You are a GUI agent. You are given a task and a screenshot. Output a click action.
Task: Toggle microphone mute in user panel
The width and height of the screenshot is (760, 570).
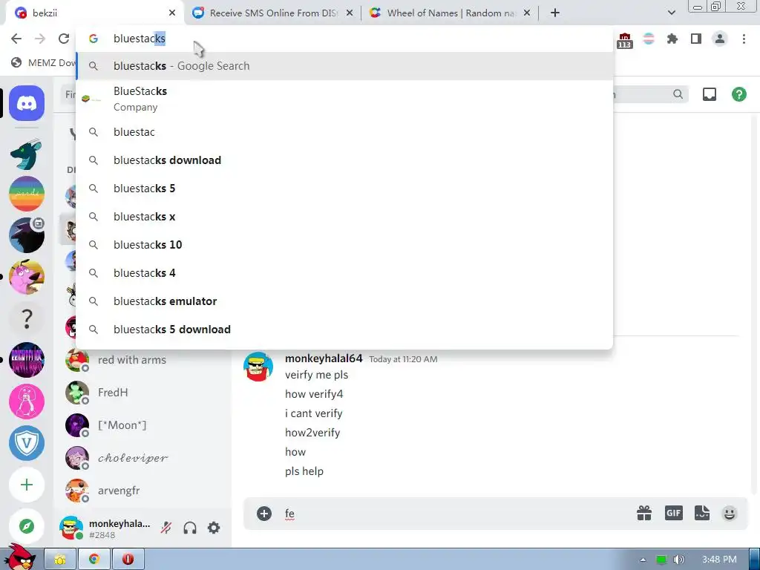(166, 528)
